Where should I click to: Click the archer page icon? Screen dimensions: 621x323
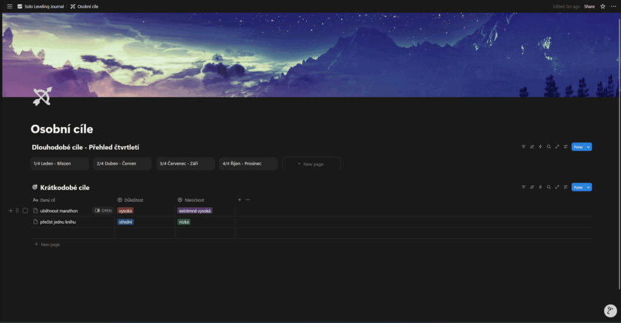tap(42, 97)
